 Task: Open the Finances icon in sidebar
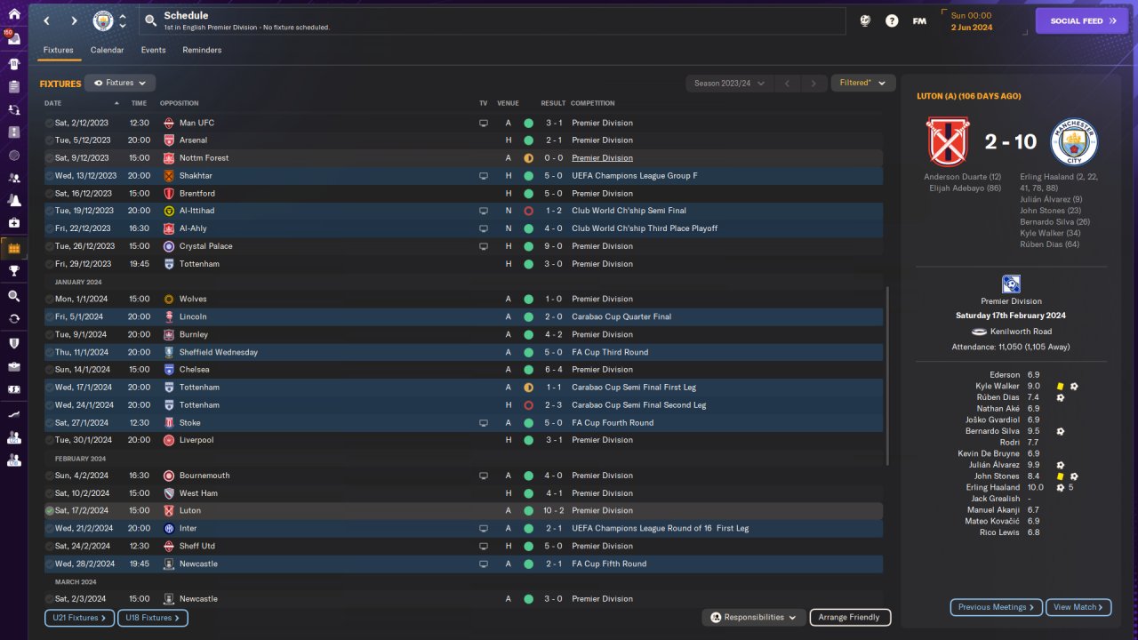coord(13,389)
